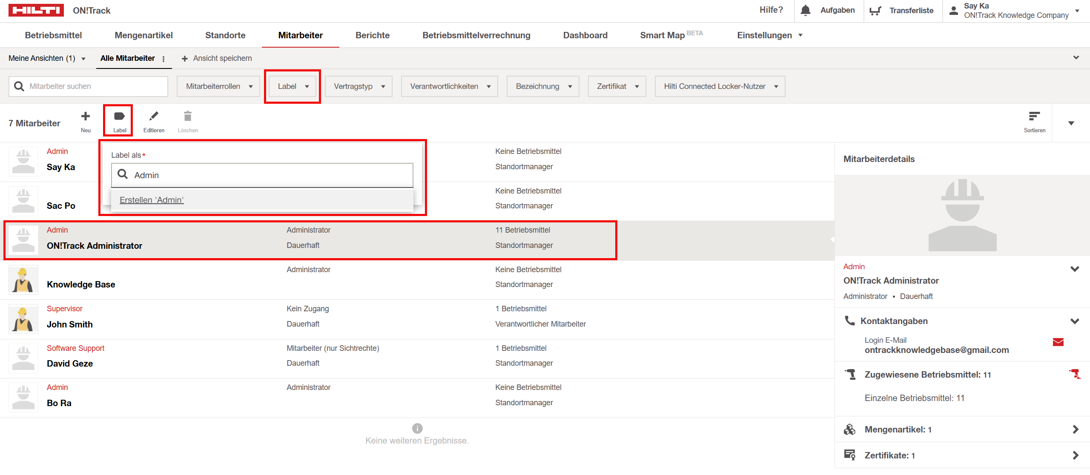Screen dimensions: 1090x475
Task: Select the David Geze employee row
Action: (x=417, y=359)
